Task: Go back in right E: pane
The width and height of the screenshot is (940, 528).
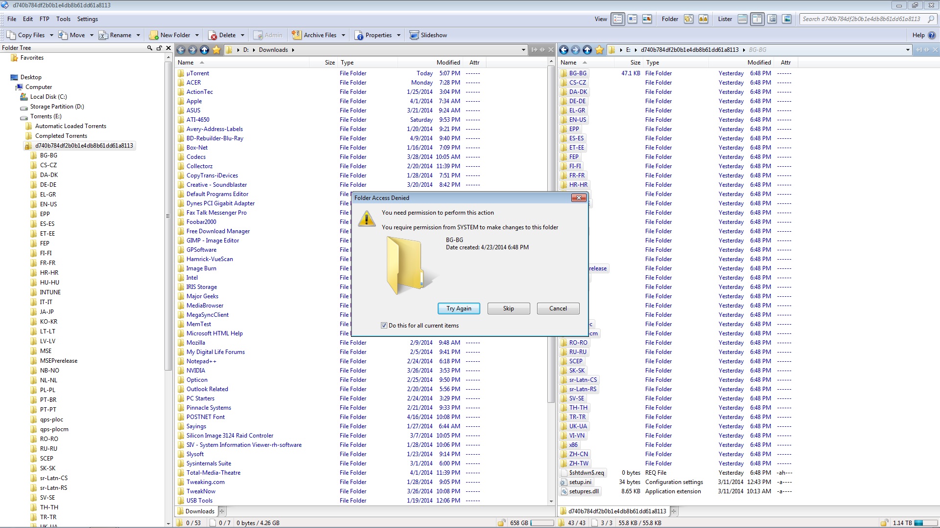Action: point(564,50)
